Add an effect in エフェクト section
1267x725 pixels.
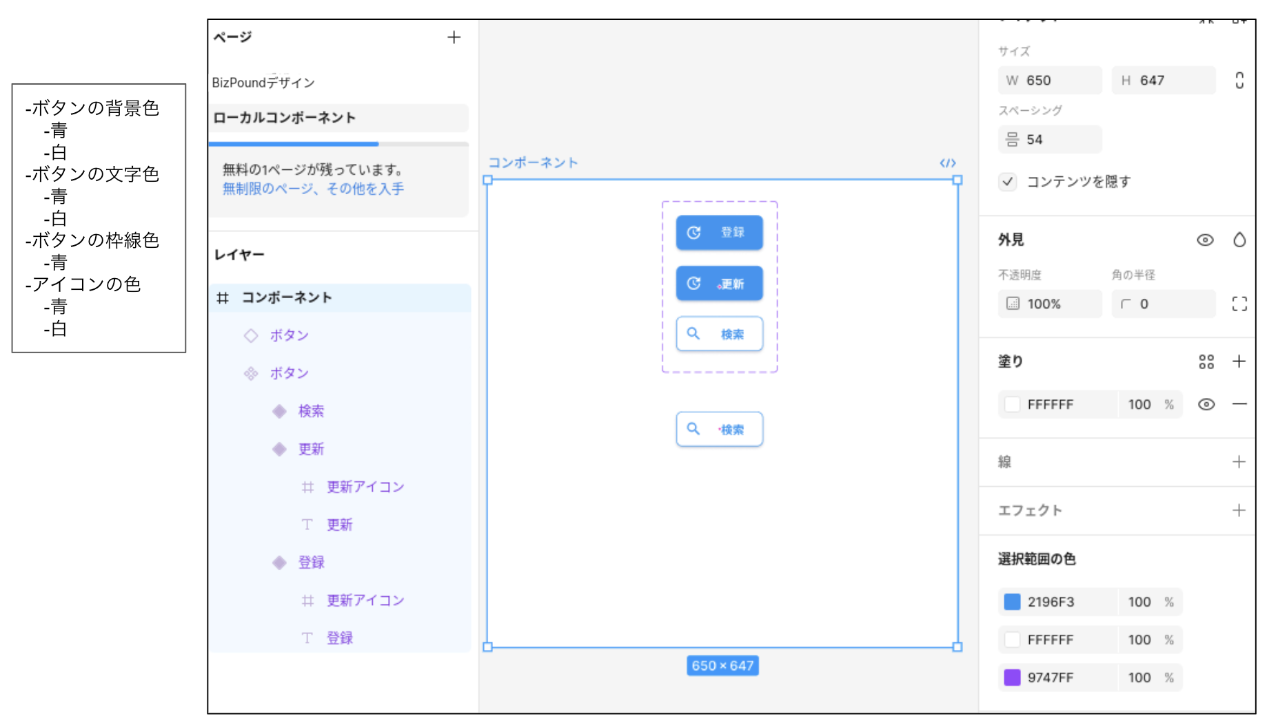[x=1239, y=510]
